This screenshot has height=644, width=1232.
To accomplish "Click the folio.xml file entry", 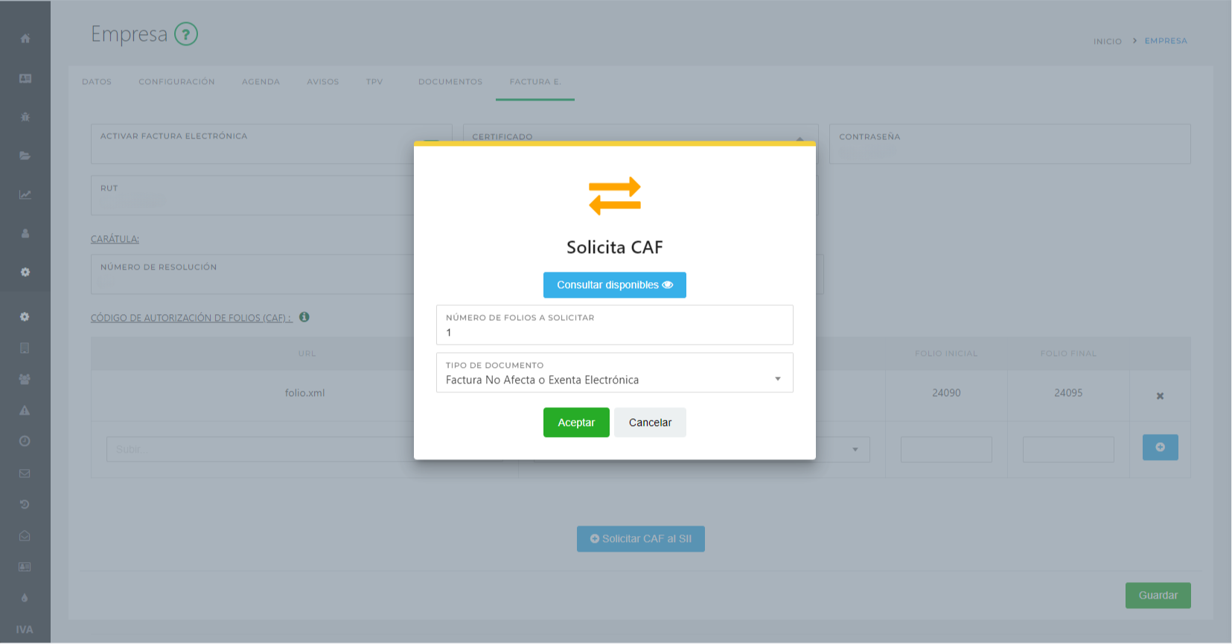I will pyautogui.click(x=304, y=393).
